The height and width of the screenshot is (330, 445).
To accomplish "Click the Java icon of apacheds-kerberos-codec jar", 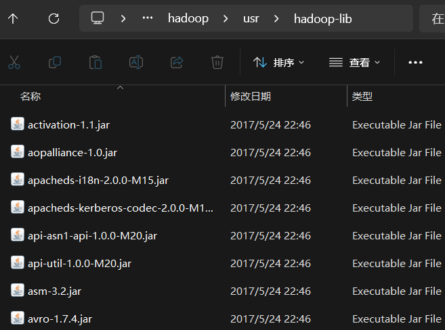I will (18, 208).
